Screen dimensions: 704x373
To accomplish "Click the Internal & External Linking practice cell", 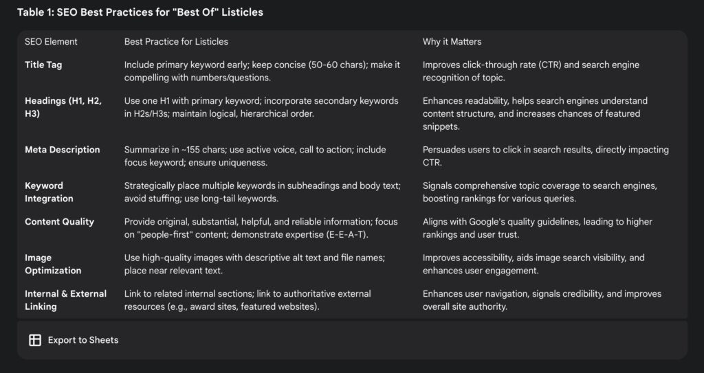I will point(247,300).
